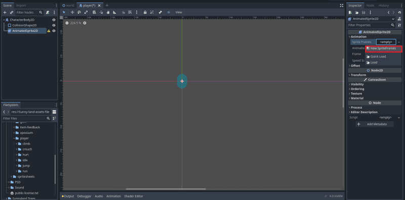Select the Rotate mode tool

(79, 12)
